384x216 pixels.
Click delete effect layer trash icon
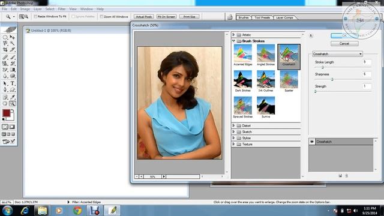(346, 176)
